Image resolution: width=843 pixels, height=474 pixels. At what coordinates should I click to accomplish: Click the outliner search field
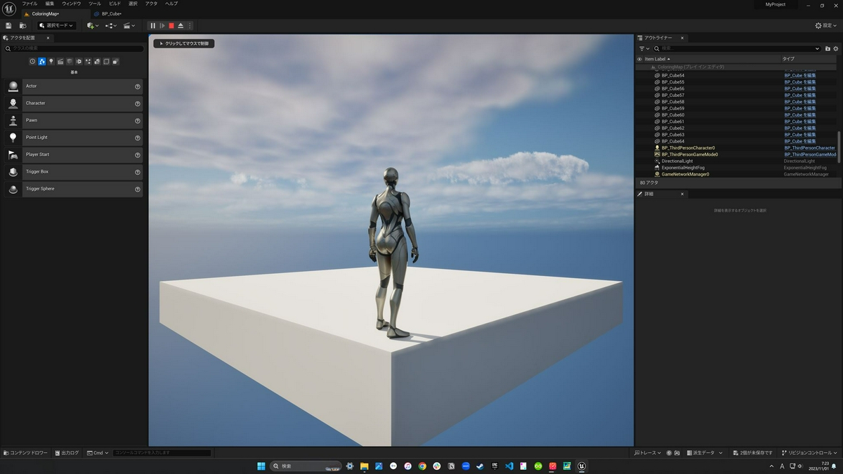[x=736, y=48]
